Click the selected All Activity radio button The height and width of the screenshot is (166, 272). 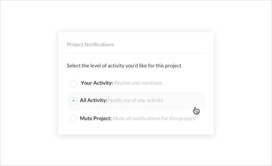[73, 101]
